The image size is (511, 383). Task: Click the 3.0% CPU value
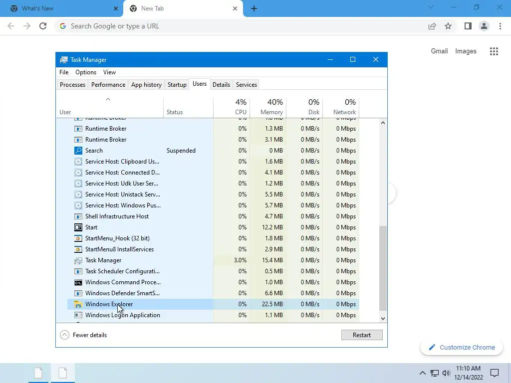[x=240, y=260]
